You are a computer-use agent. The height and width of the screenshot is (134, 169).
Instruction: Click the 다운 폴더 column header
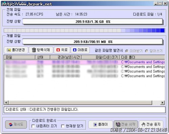pyautogui.click(x=142, y=57)
